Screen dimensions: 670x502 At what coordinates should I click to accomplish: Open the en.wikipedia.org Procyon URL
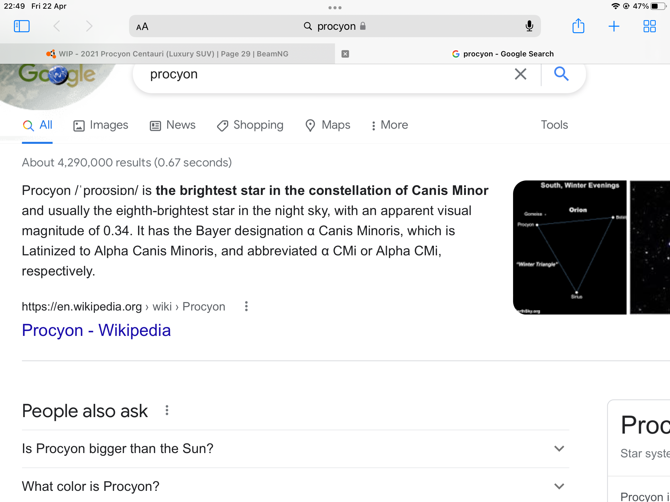123,306
